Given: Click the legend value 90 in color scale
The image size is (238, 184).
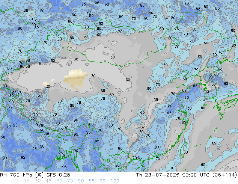Looking at the screenshot, I should click(81, 181).
